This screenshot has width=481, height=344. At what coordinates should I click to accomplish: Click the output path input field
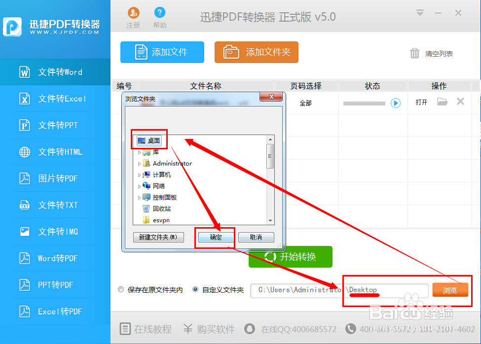point(339,290)
